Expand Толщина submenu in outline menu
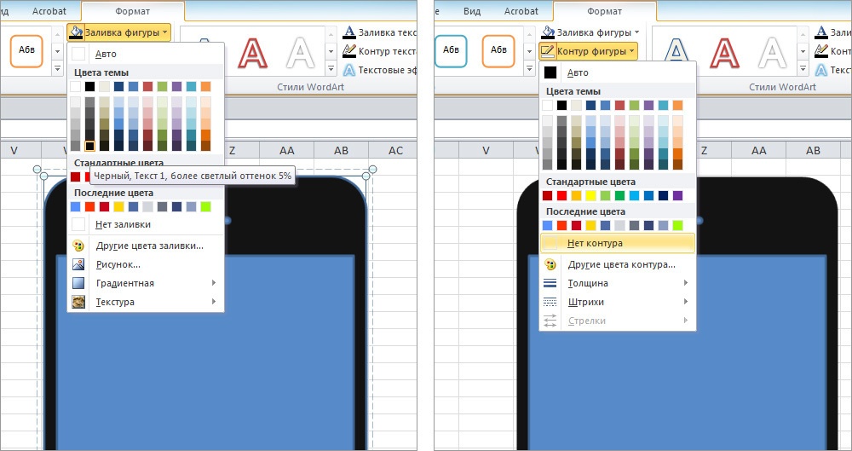 point(618,283)
